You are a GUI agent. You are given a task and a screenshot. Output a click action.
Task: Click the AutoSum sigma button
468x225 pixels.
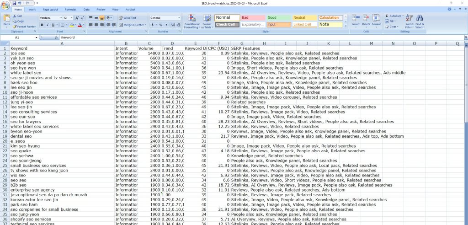[387, 16]
